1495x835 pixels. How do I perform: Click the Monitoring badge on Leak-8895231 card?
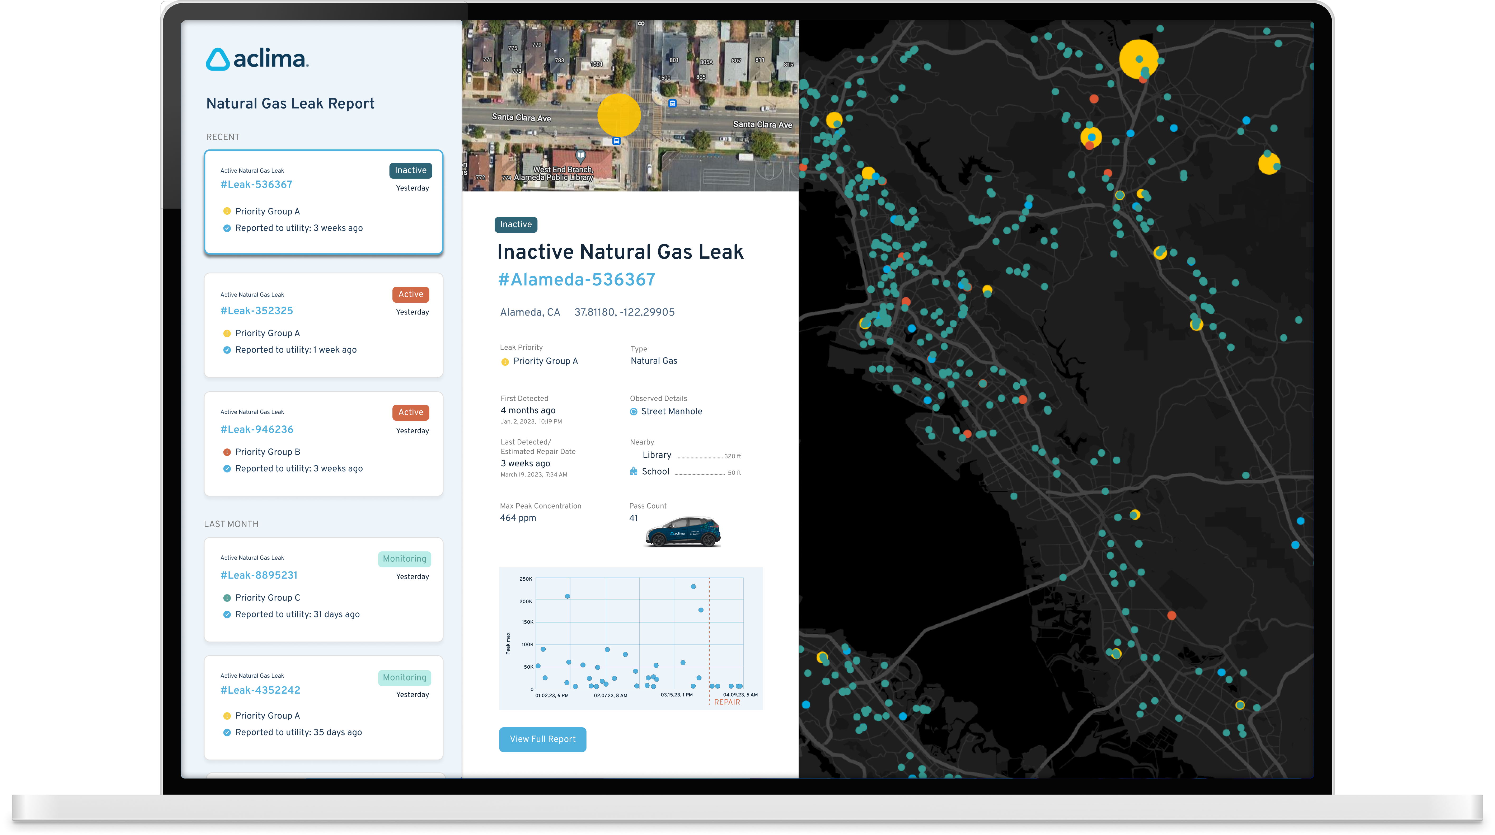point(404,559)
